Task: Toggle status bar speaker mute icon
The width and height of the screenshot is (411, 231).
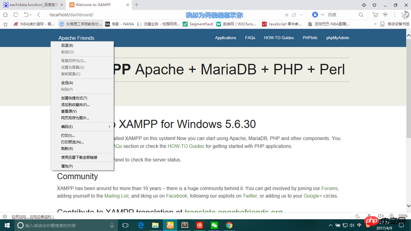Action: point(381,216)
